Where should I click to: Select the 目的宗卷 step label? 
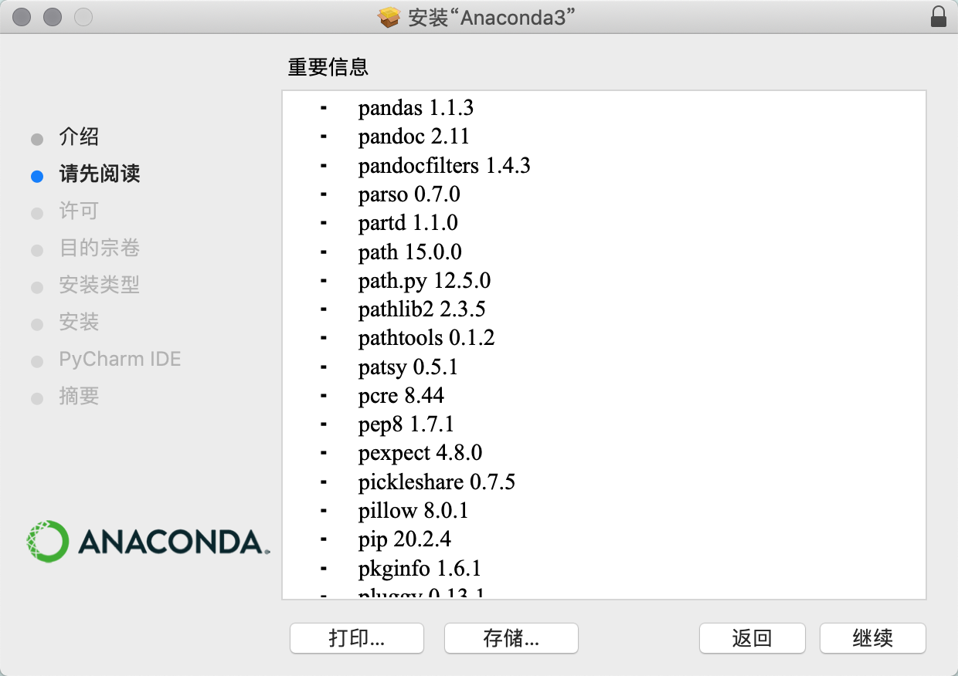pos(99,248)
